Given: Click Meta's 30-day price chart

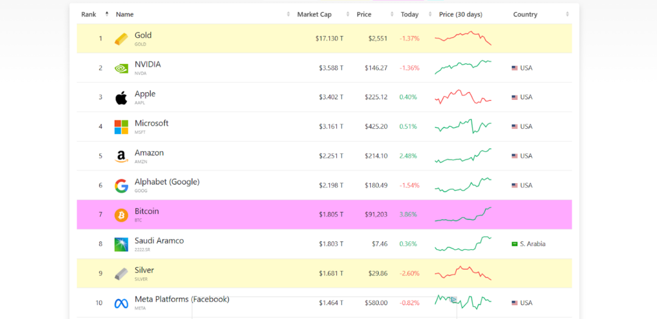Looking at the screenshot, I should coord(463,302).
